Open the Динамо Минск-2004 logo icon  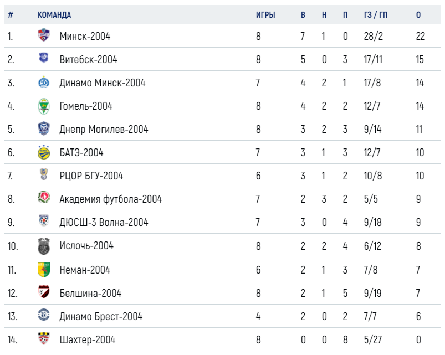tap(44, 82)
